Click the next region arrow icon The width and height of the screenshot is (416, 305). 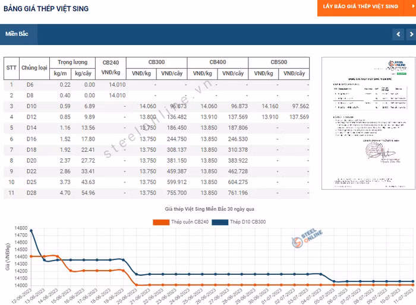410,34
